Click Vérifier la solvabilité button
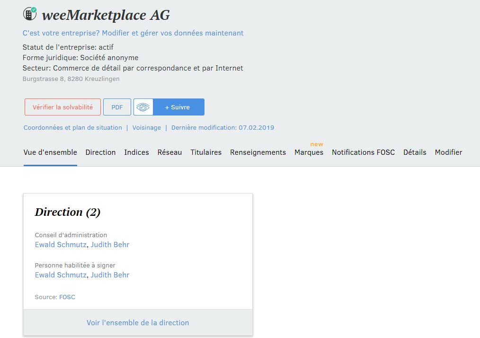Viewport: 480px width, 338px height. pyautogui.click(x=62, y=107)
